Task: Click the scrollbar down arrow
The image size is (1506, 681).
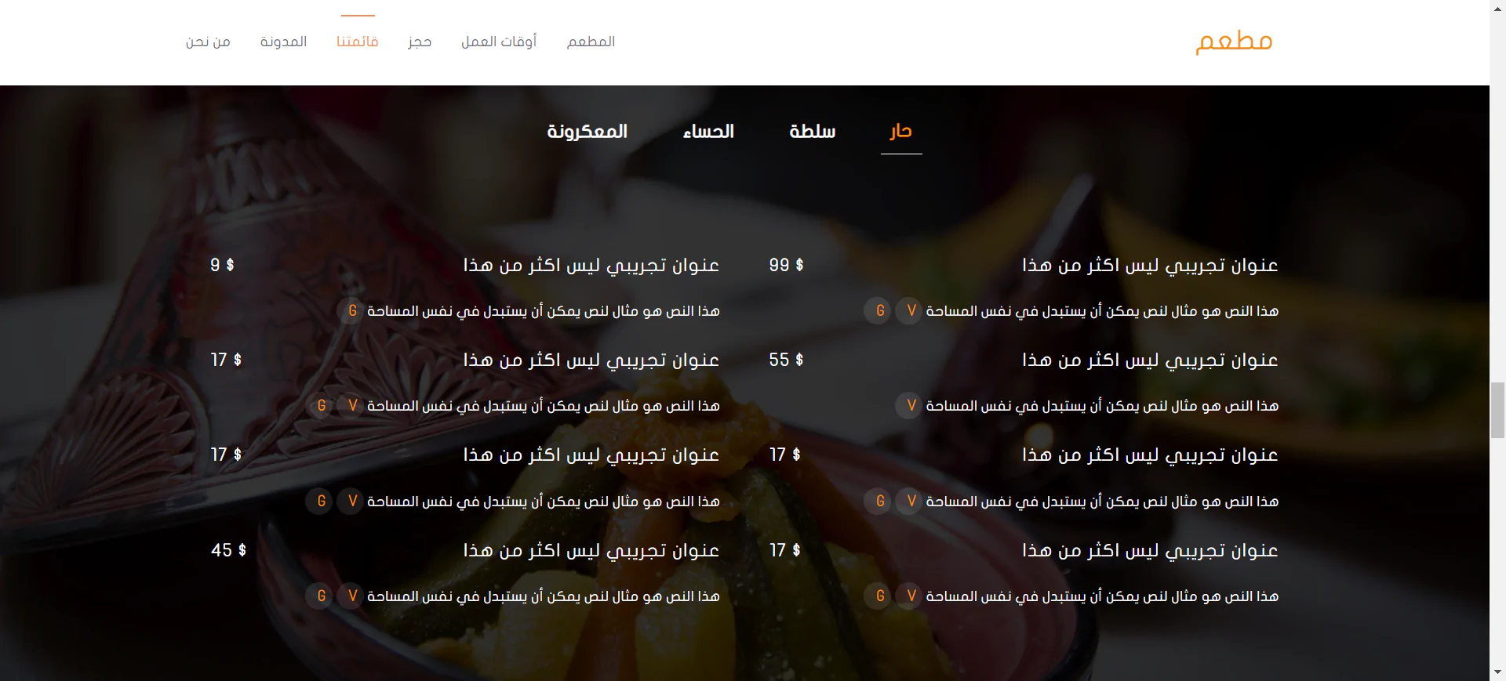Action: tap(1497, 672)
